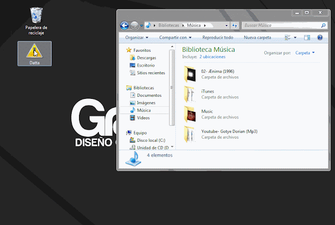Click Reproducir todo in toolbar
Image resolution: width=335 pixels, height=225 pixels.
(218, 37)
